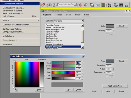131x98 pixels.
Task: Adjust the Blue value spinner
Action: 82,69
